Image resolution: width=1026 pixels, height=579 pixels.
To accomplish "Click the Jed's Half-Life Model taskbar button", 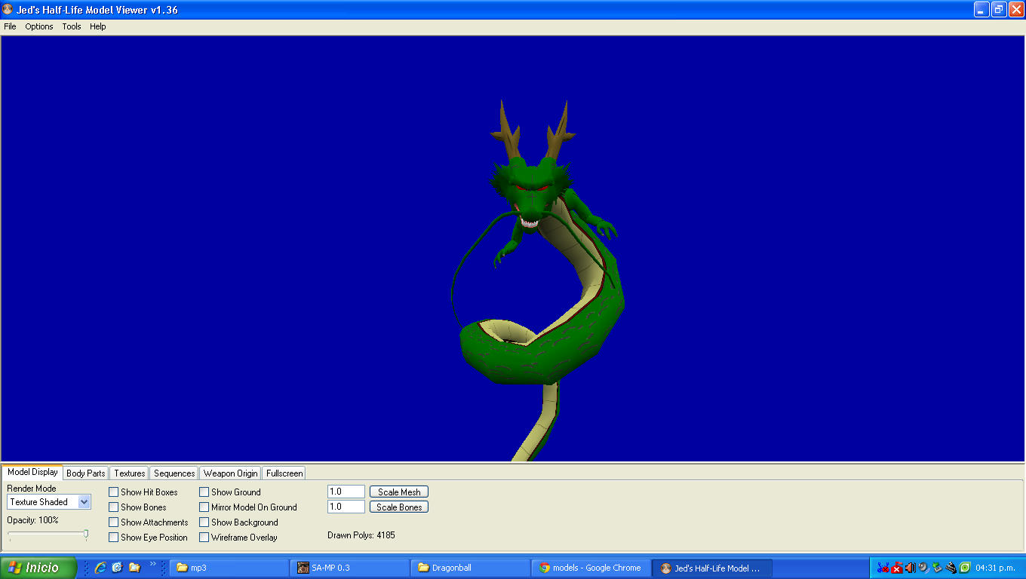I will coord(713,568).
